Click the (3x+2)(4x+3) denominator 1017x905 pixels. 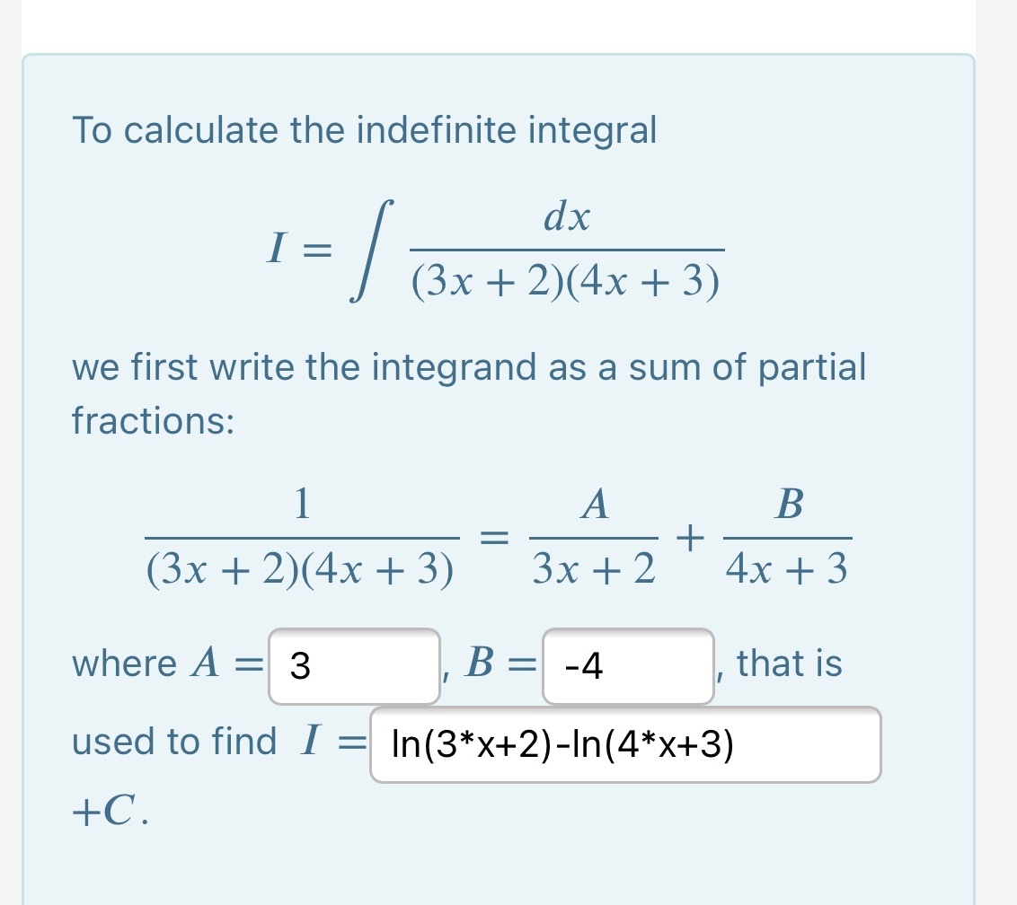pos(566,280)
